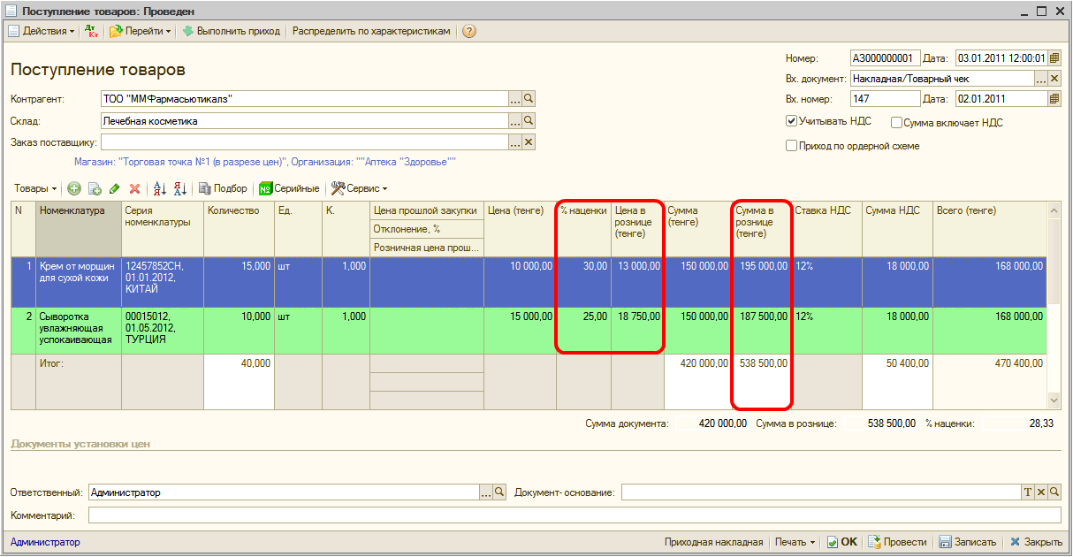The height and width of the screenshot is (557, 1073).
Task: Open the Действия dropdown menu
Action: pos(42,31)
